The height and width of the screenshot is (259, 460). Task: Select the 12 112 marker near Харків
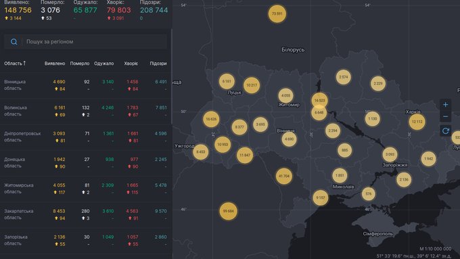[417, 122]
